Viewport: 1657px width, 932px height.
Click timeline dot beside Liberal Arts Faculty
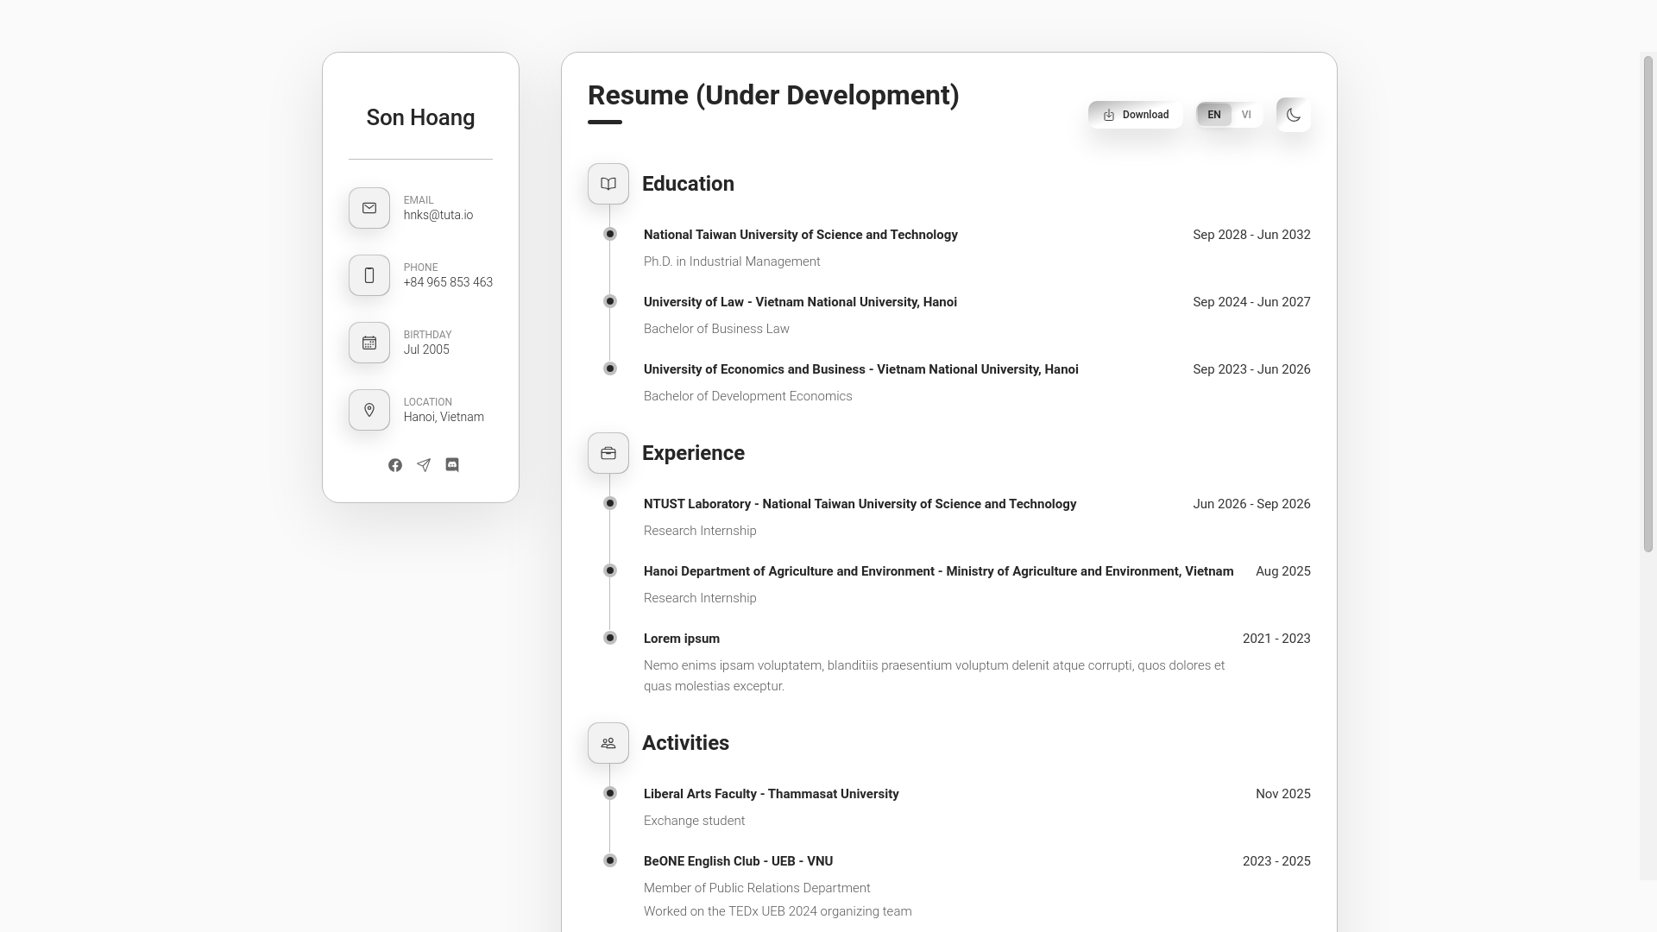click(x=610, y=793)
